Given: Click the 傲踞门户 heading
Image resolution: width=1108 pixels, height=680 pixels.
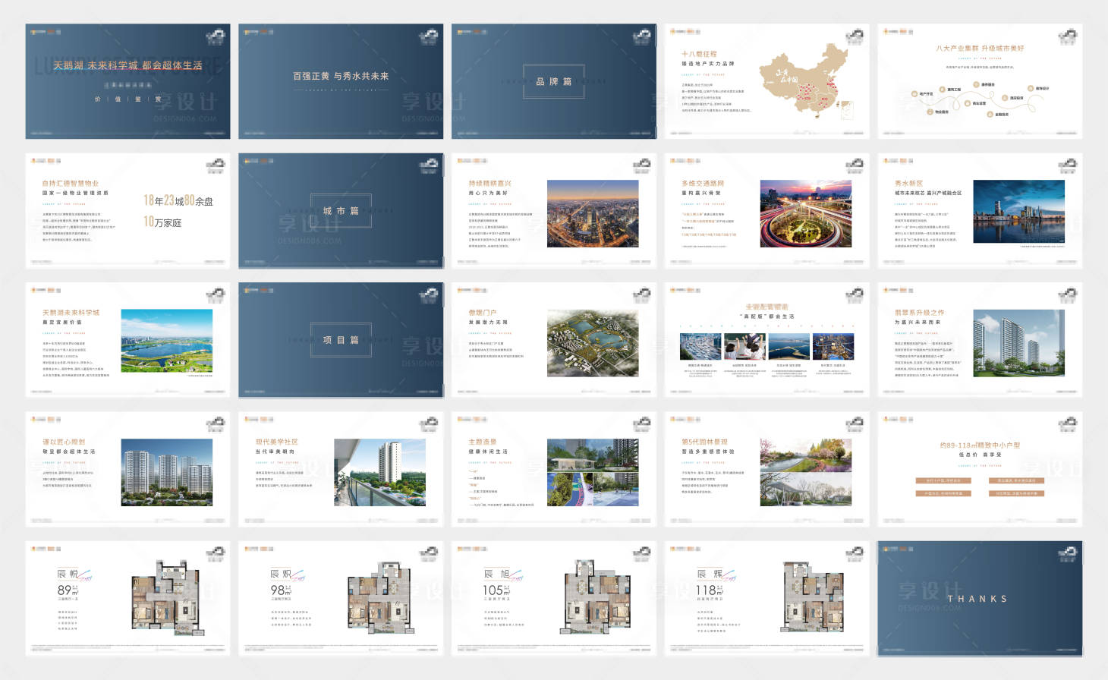Looking at the screenshot, I should pyautogui.click(x=482, y=313).
